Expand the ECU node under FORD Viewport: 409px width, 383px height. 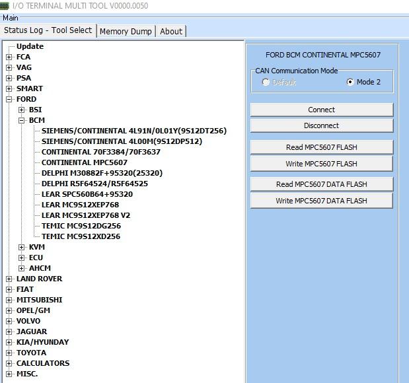point(21,258)
